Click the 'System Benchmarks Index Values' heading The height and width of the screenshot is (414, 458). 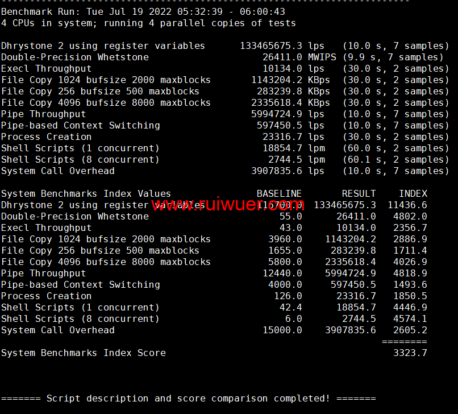[86, 194]
